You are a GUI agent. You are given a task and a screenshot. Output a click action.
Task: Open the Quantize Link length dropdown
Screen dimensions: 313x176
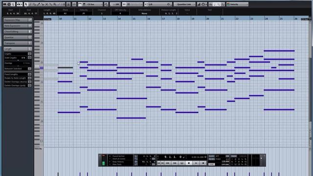tap(185, 4)
